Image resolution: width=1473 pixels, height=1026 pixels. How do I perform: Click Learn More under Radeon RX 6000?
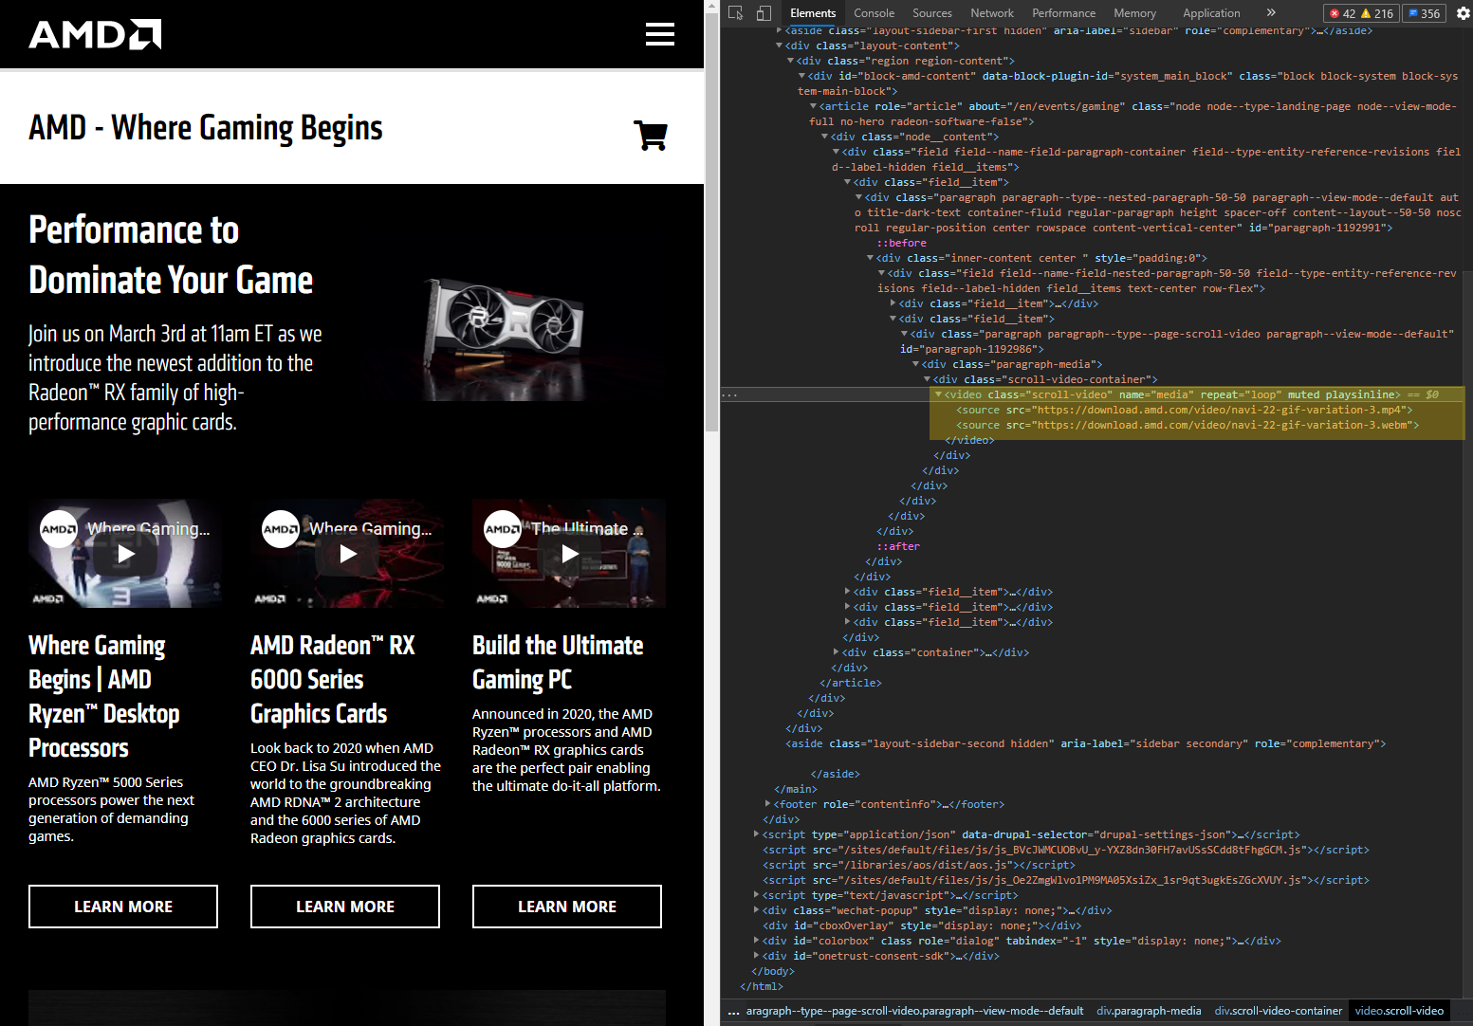(x=345, y=907)
